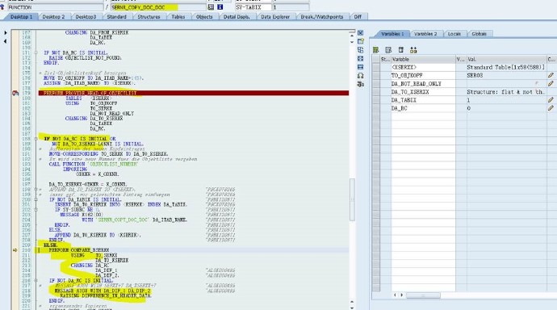The image size is (557, 310).
Task: Click the pencil icon for DA_RC
Action: coord(551,108)
